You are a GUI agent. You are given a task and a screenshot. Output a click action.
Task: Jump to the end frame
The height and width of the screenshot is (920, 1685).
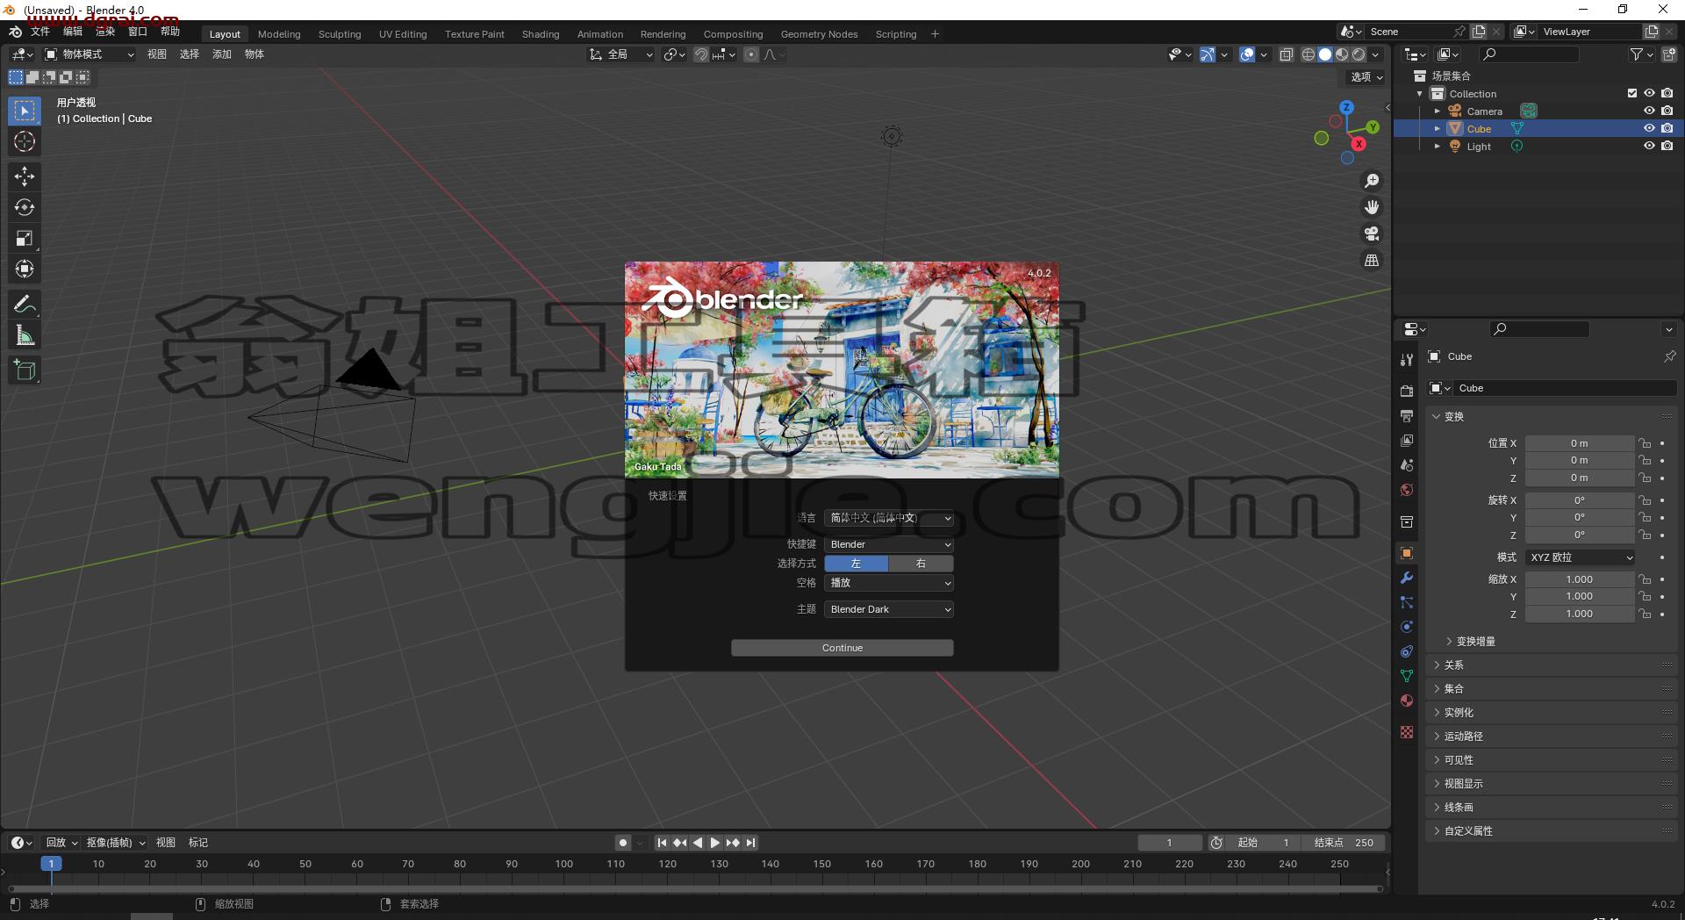751,843
